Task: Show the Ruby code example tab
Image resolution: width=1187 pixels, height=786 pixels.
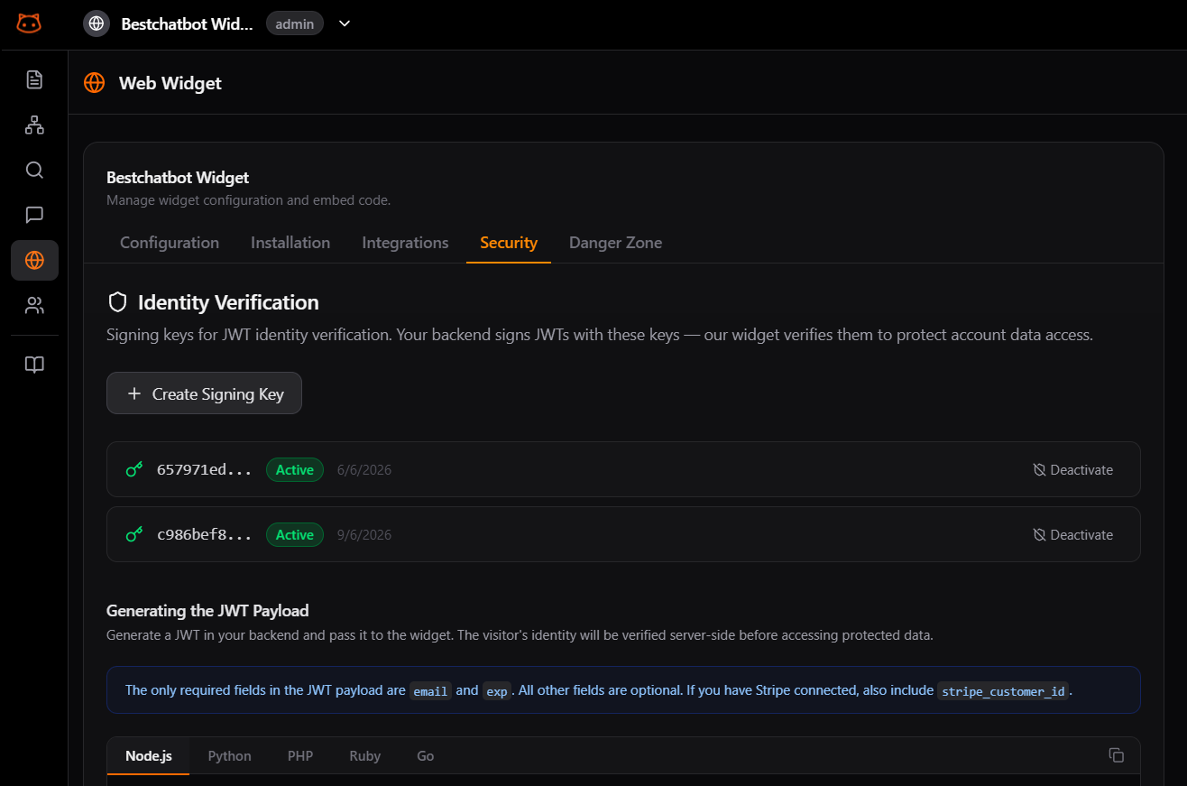Action: (x=365, y=755)
